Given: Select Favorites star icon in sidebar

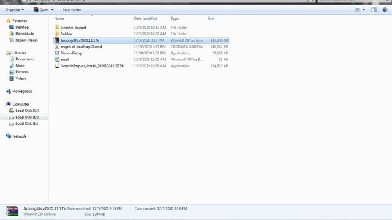Looking at the screenshot, I should 9,20.
